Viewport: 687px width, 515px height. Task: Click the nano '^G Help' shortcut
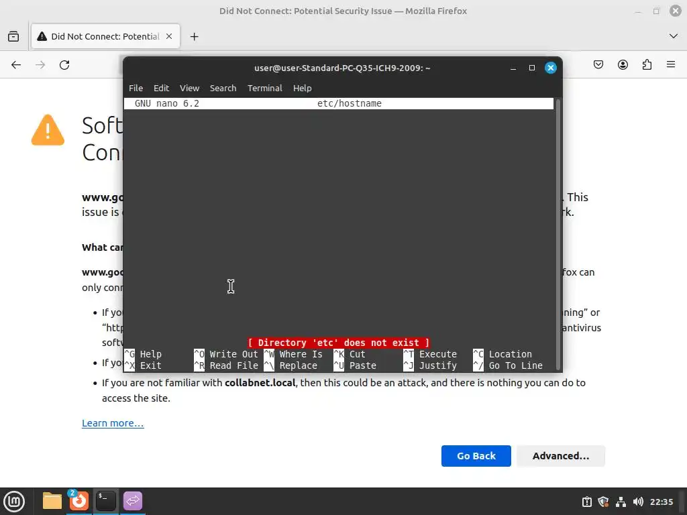[x=144, y=354]
